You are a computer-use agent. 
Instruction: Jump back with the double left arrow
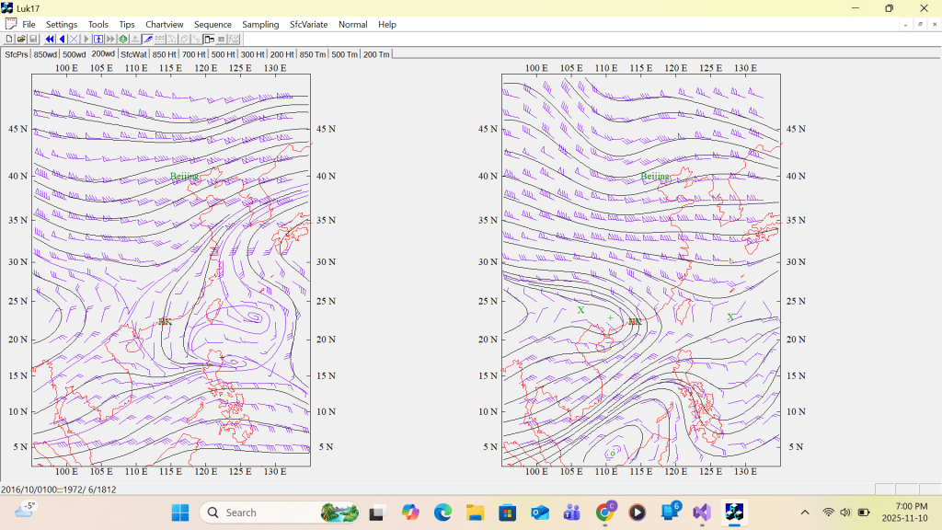50,40
